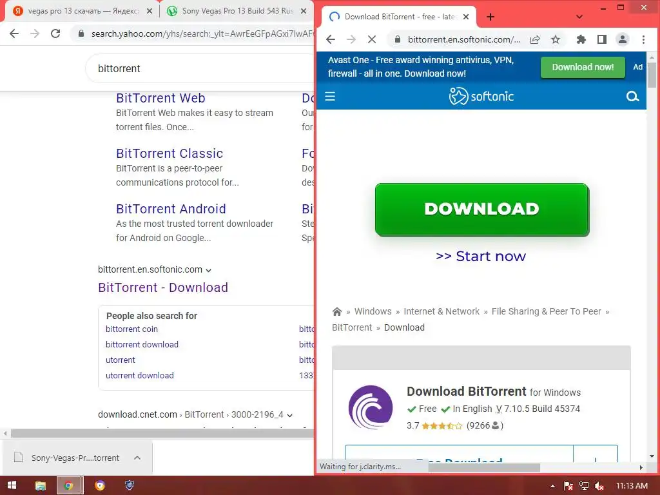Open the Windows Start menu

[x=12, y=486]
